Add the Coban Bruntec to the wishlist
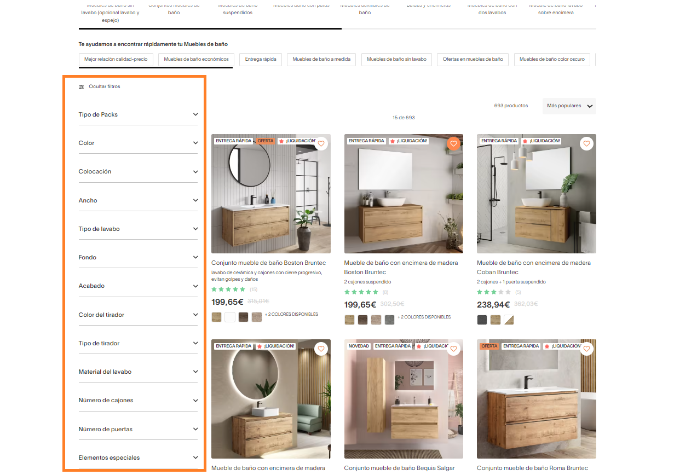The width and height of the screenshot is (697, 475). [586, 144]
